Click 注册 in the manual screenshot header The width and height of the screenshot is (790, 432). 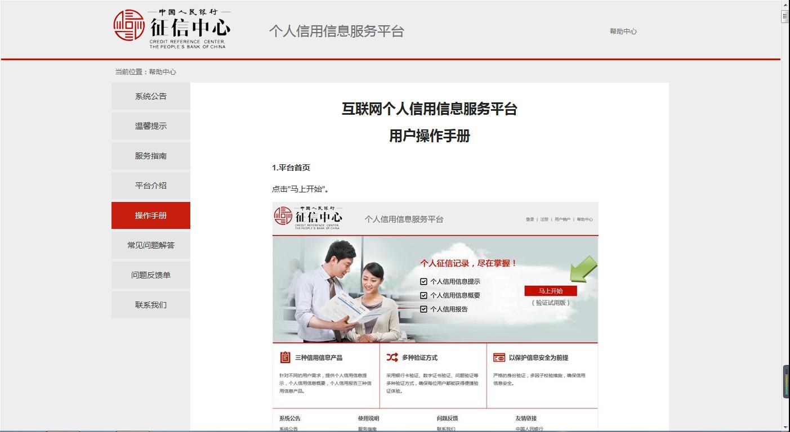coord(544,219)
